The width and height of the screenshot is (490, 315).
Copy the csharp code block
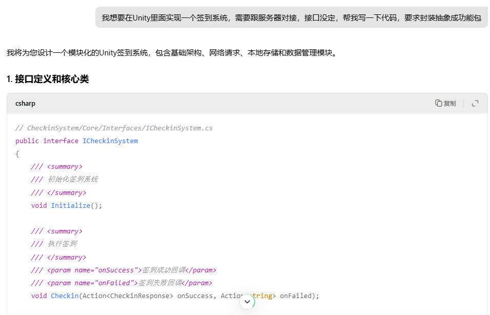coord(445,104)
